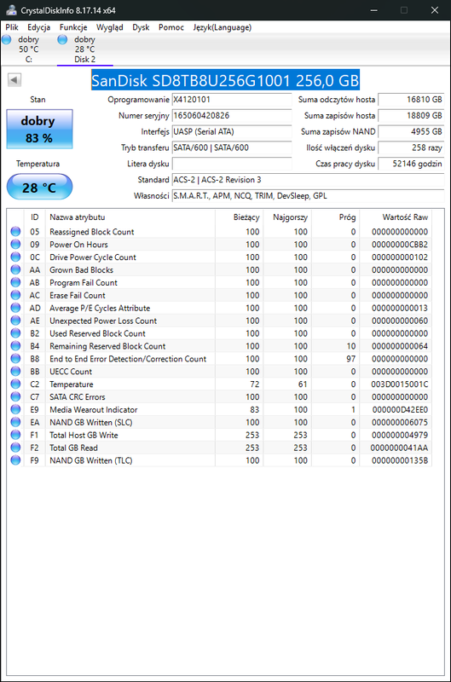Open the Wygląd menu
451x682 pixels.
[110, 27]
